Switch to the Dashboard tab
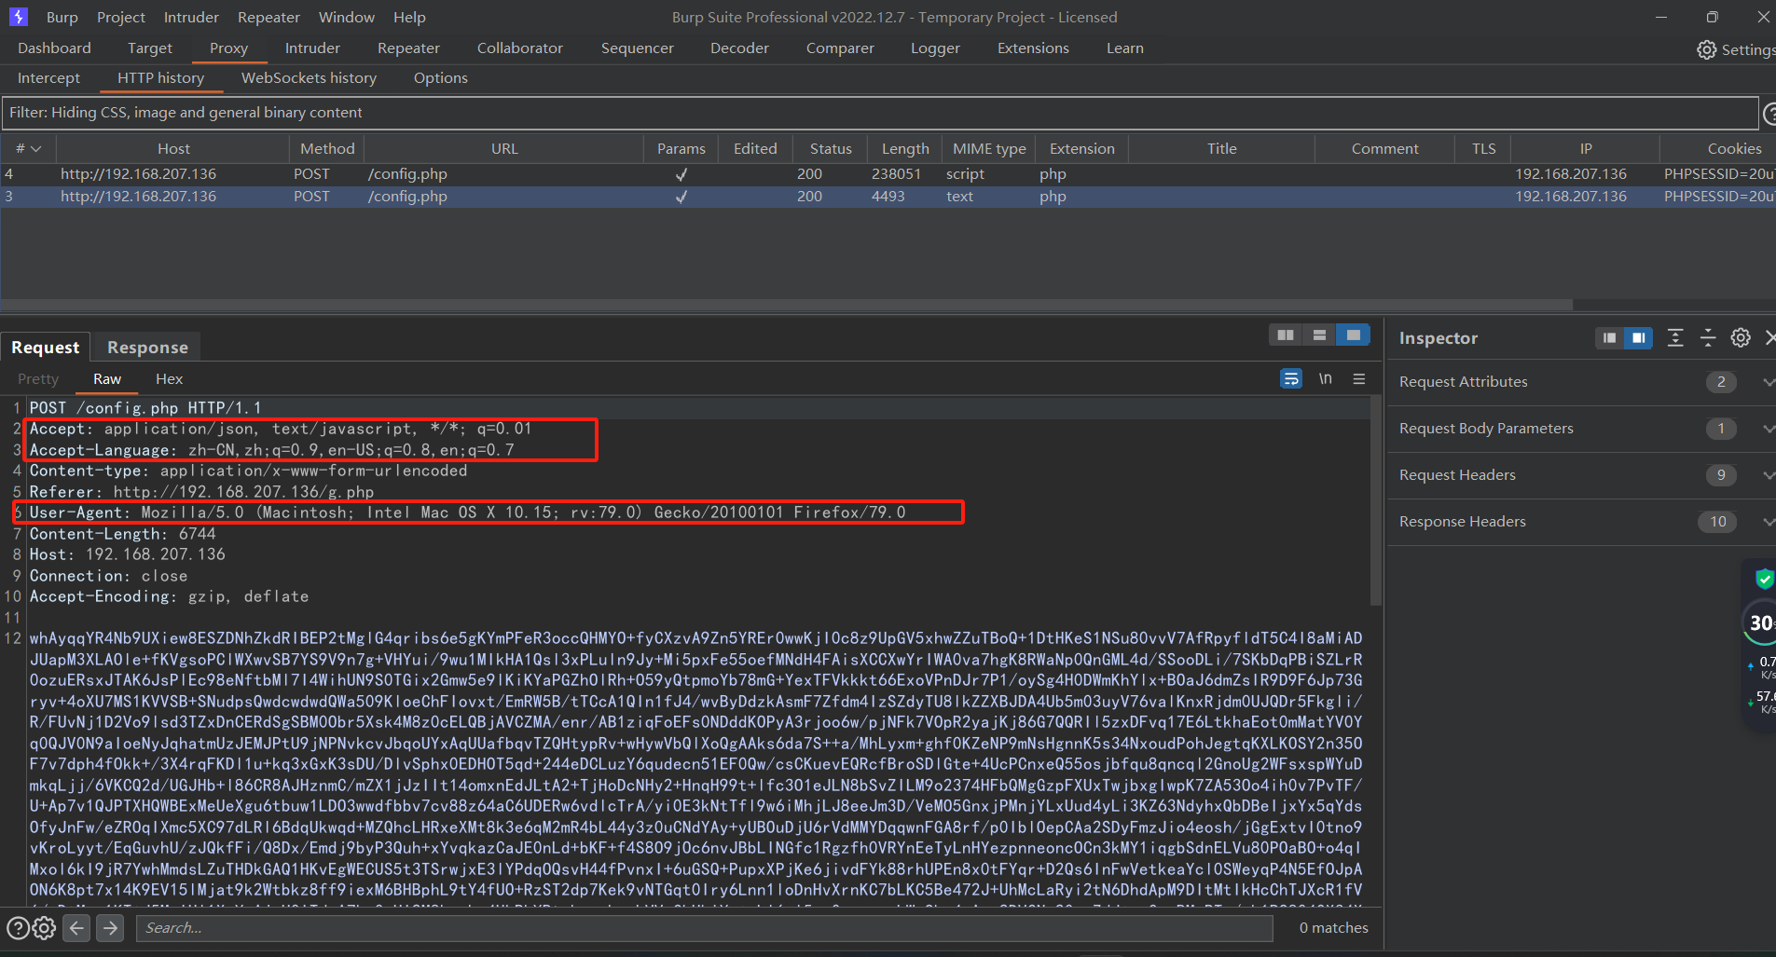 (x=54, y=48)
